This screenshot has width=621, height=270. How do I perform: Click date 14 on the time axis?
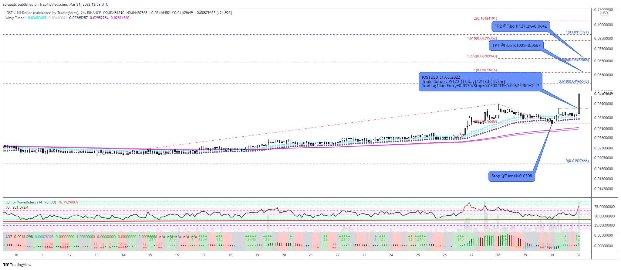123,255
